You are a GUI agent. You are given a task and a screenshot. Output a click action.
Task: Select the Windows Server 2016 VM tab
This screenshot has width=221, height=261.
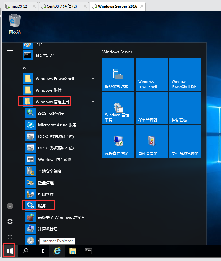117,6
